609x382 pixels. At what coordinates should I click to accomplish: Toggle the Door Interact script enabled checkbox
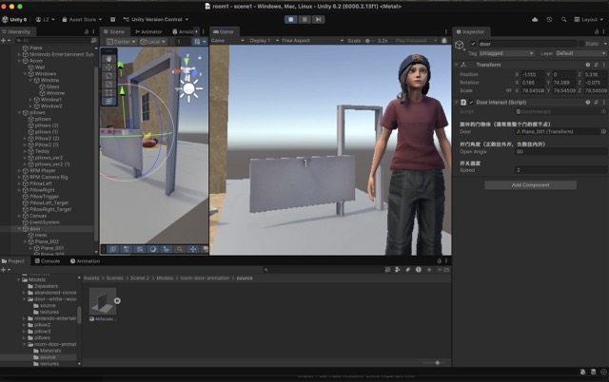(473, 102)
